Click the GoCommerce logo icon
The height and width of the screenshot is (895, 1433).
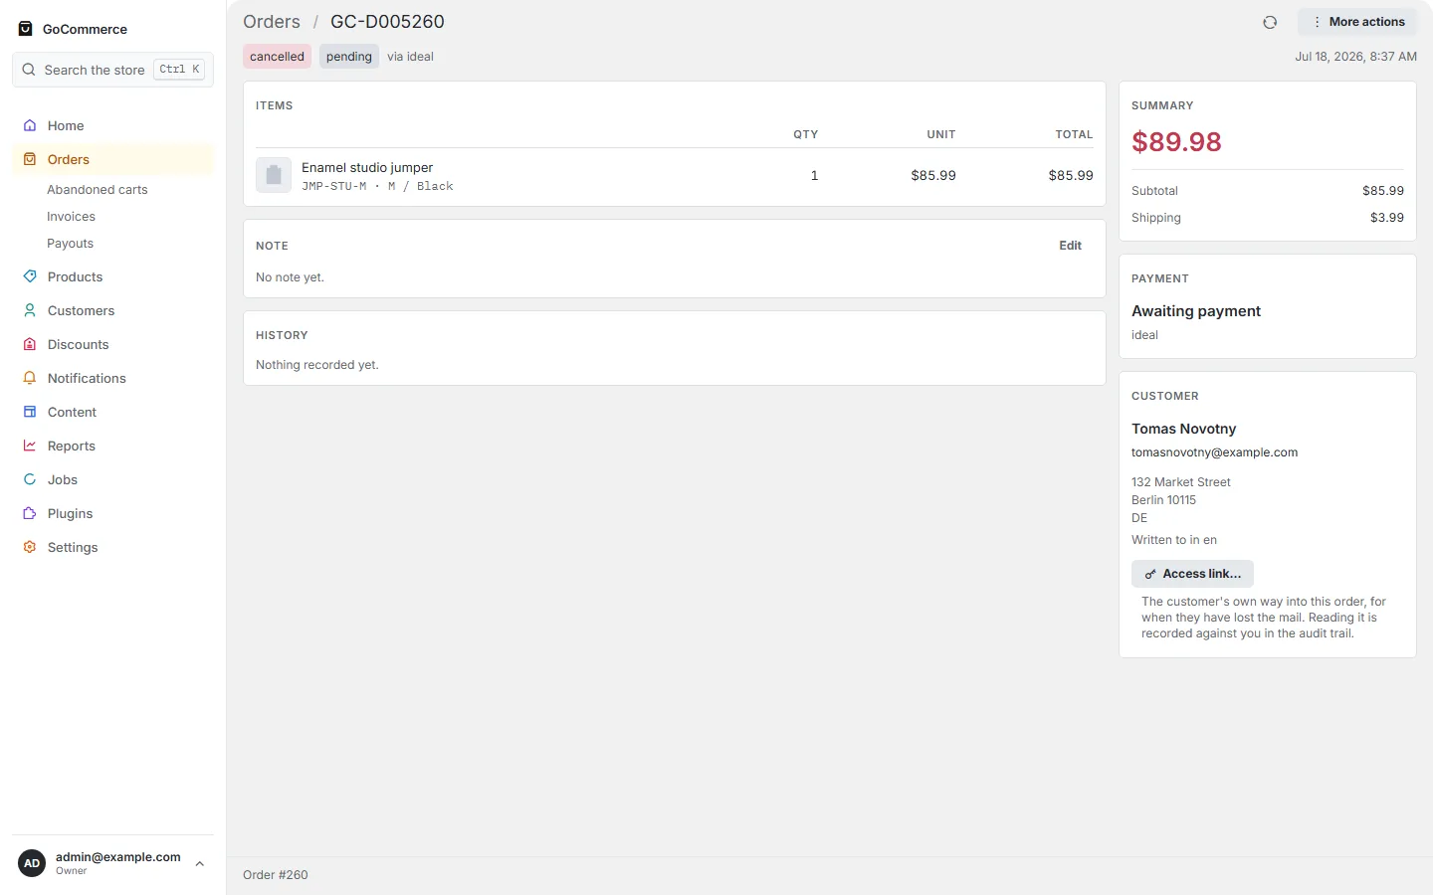tap(26, 29)
